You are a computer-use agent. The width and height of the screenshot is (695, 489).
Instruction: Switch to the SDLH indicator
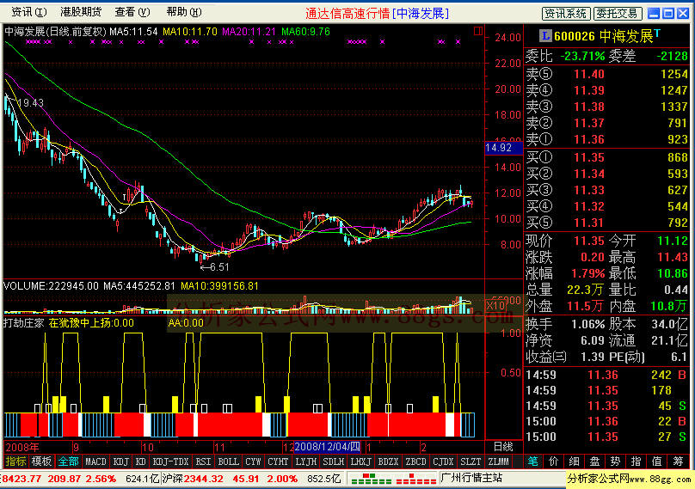point(334,461)
